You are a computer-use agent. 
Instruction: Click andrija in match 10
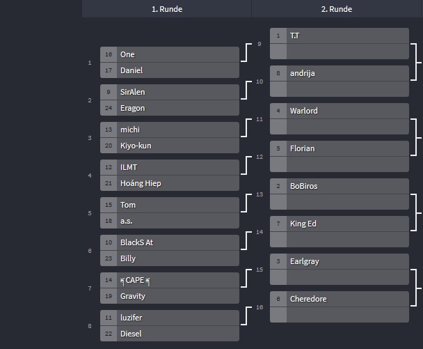point(340,73)
